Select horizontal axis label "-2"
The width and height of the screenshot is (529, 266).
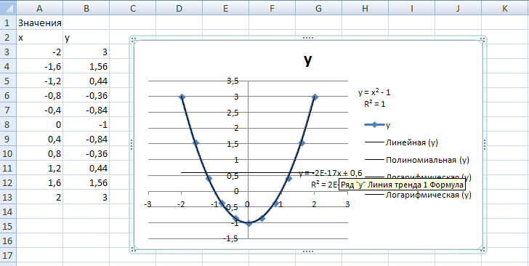181,204
